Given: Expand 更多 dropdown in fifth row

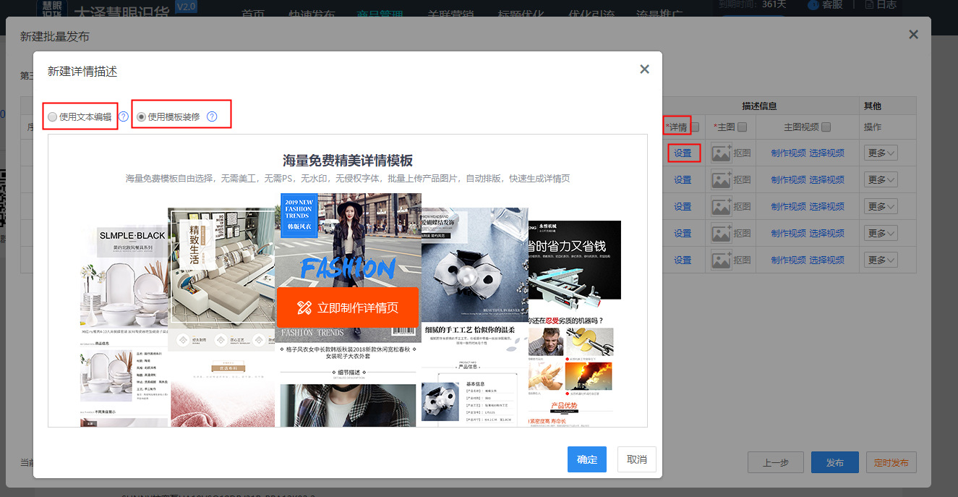Looking at the screenshot, I should coord(881,260).
